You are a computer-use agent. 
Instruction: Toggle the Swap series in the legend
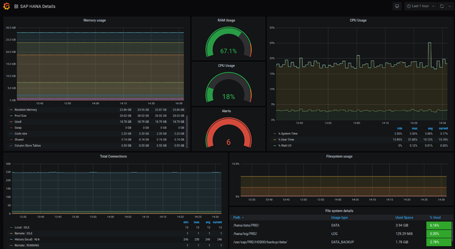pos(18,128)
